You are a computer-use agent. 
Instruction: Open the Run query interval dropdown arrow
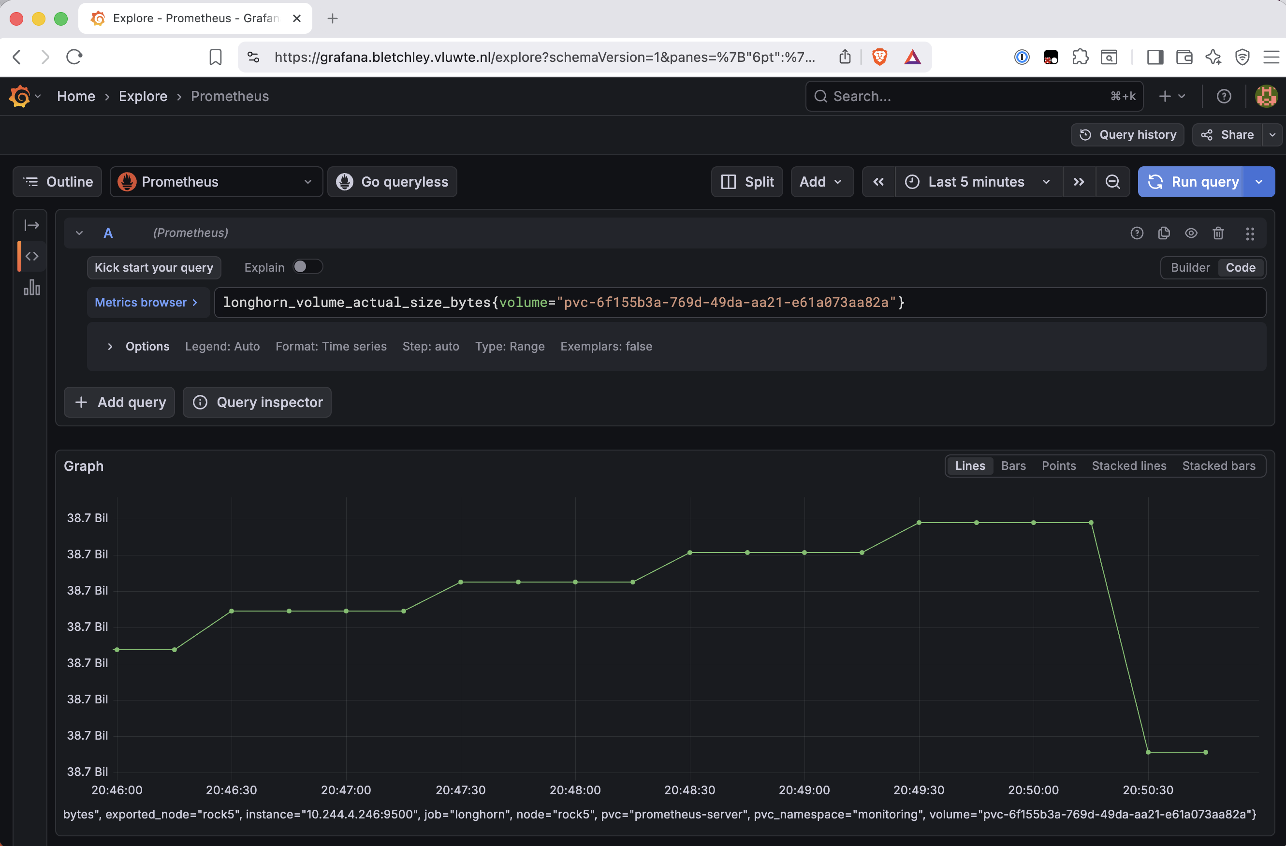[x=1259, y=182]
